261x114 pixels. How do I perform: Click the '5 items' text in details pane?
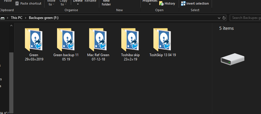pos(226,28)
